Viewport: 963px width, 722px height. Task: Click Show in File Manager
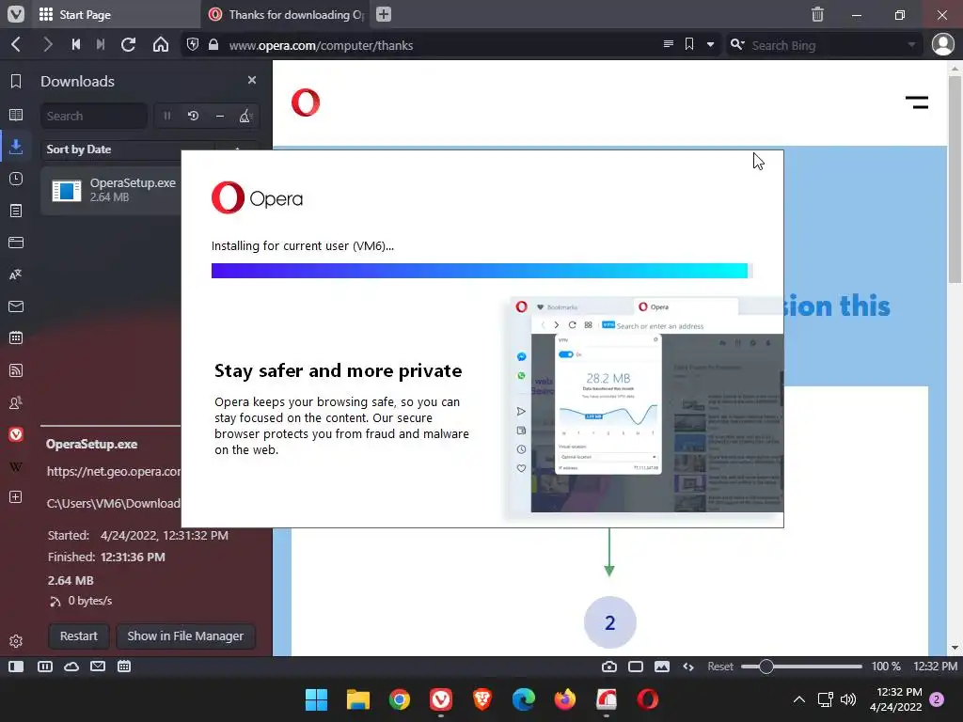[x=185, y=636]
